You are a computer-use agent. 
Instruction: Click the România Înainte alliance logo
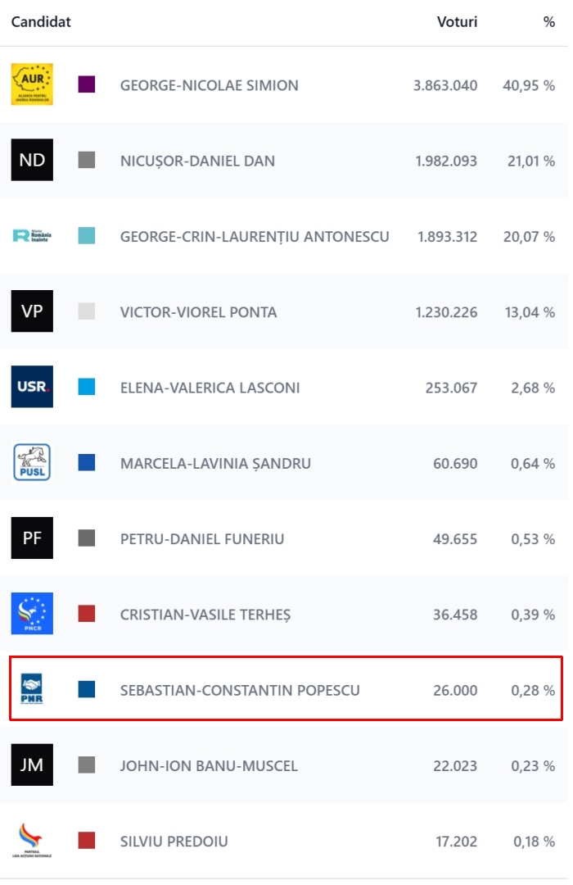32,235
